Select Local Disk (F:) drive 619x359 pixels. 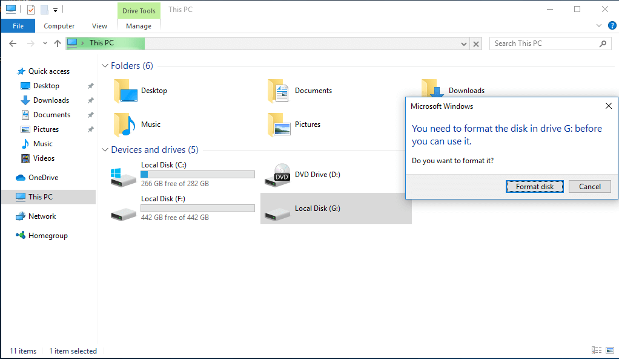182,209
